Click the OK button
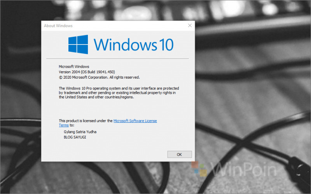This screenshot has height=194, width=311. (180, 155)
